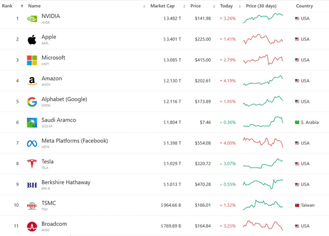Open the NVIDIA company link
The image size is (329, 236).
[51, 16]
